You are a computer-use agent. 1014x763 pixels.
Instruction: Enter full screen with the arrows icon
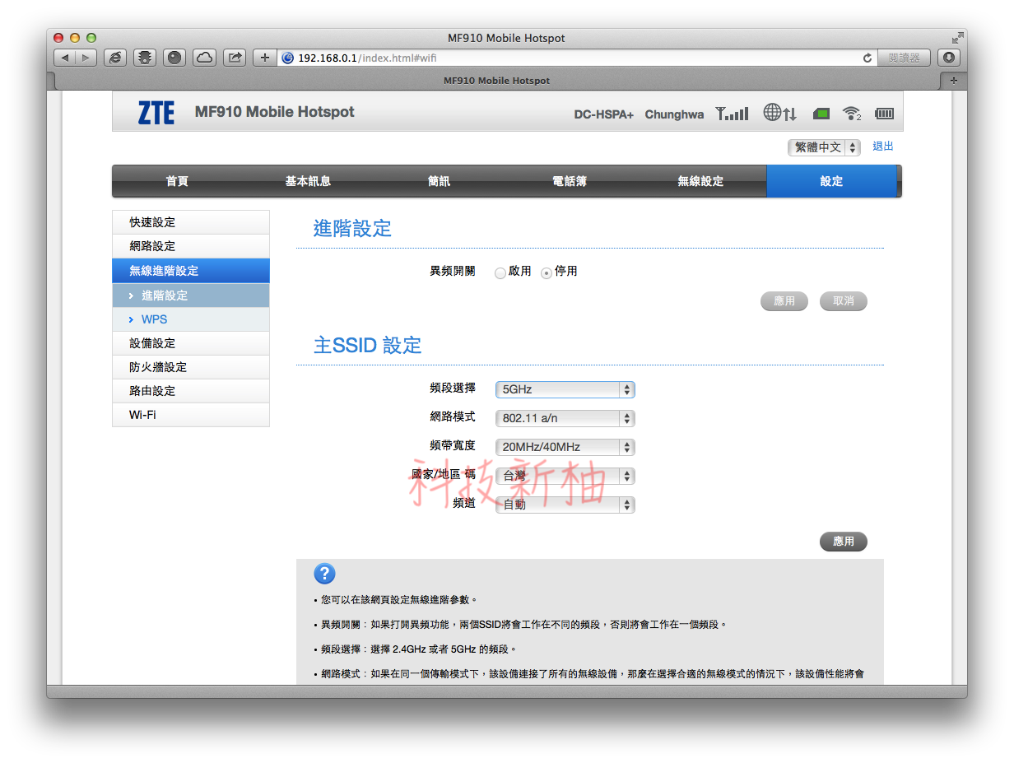pyautogui.click(x=957, y=38)
